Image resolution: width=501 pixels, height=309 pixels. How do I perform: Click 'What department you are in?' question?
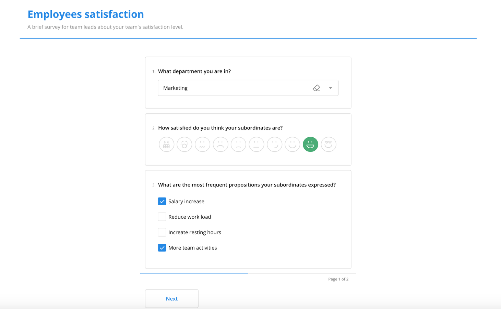[194, 71]
